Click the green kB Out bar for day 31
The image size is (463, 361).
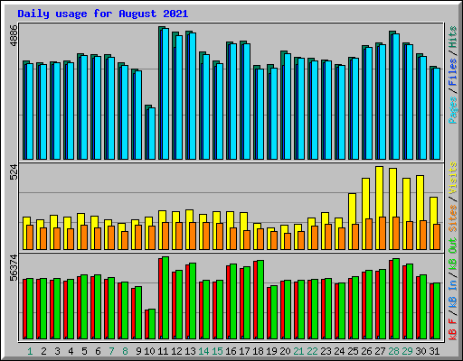437,311
